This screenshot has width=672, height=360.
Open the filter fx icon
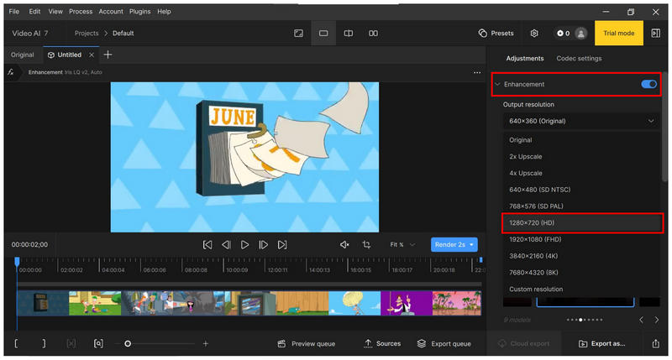click(x=11, y=72)
